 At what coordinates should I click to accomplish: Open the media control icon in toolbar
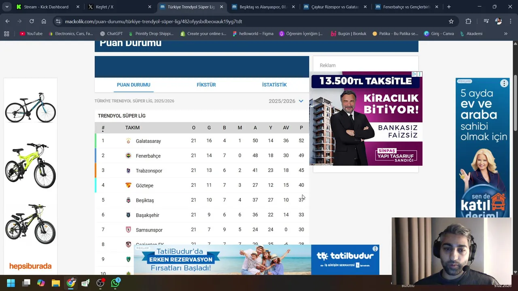click(486, 21)
